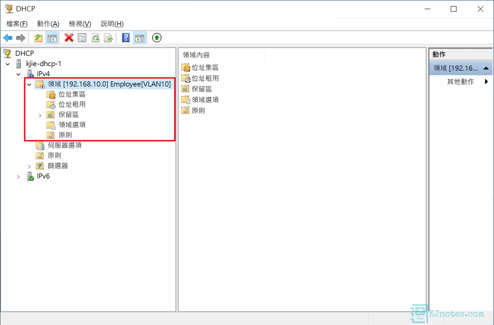Select 原則 in the contents list
The height and width of the screenshot is (325, 494).
coord(198,111)
